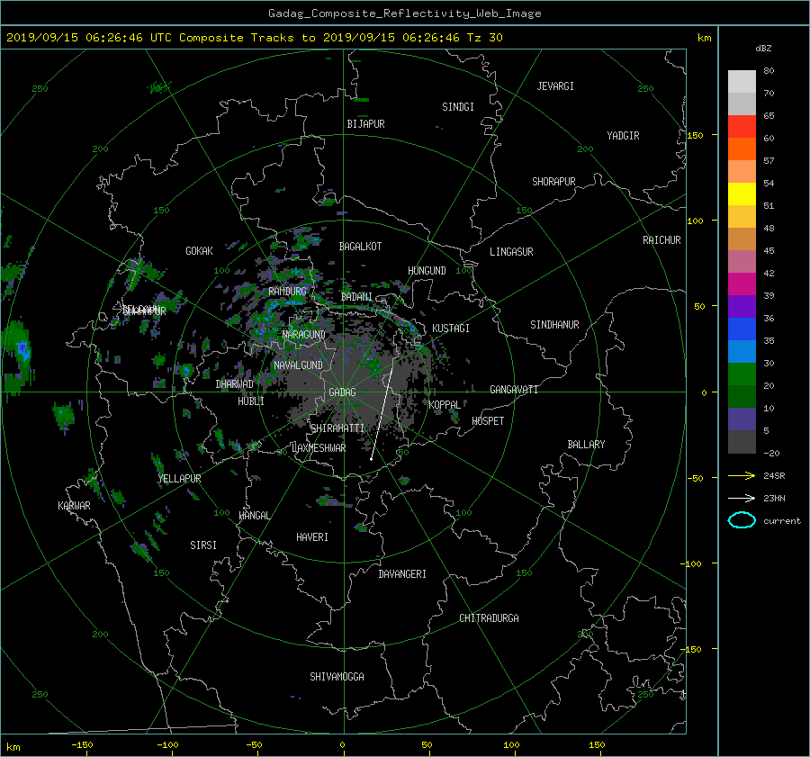Click the SHIVAMOGGA city label
The image size is (810, 757).
(x=337, y=677)
